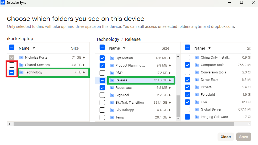
Task: Click the Save button
Action: point(244,137)
